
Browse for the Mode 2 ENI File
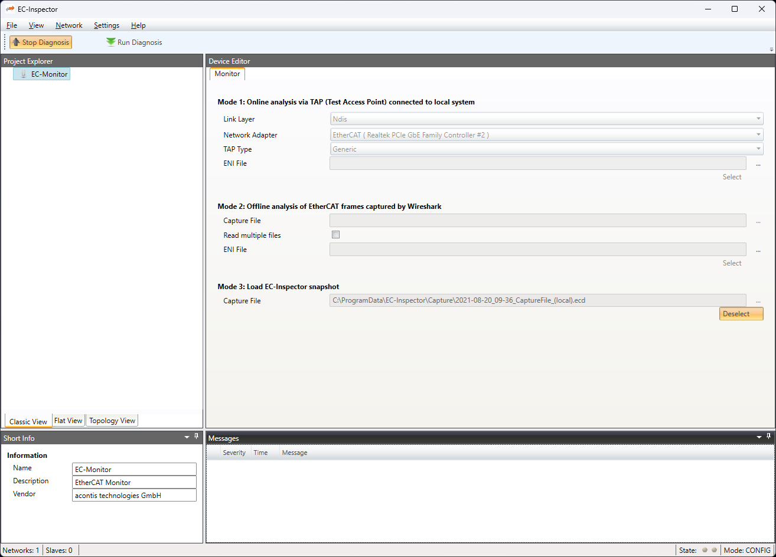pos(758,250)
